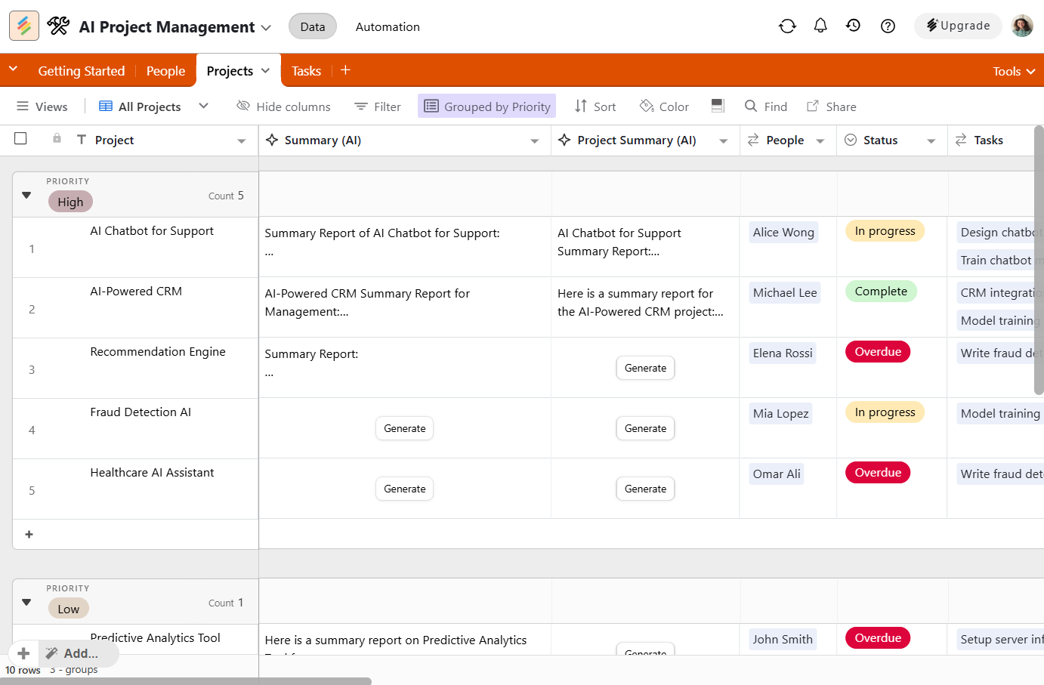Click the red Overdue tag for Elena Rossi
This screenshot has width=1044, height=685.
878,352
